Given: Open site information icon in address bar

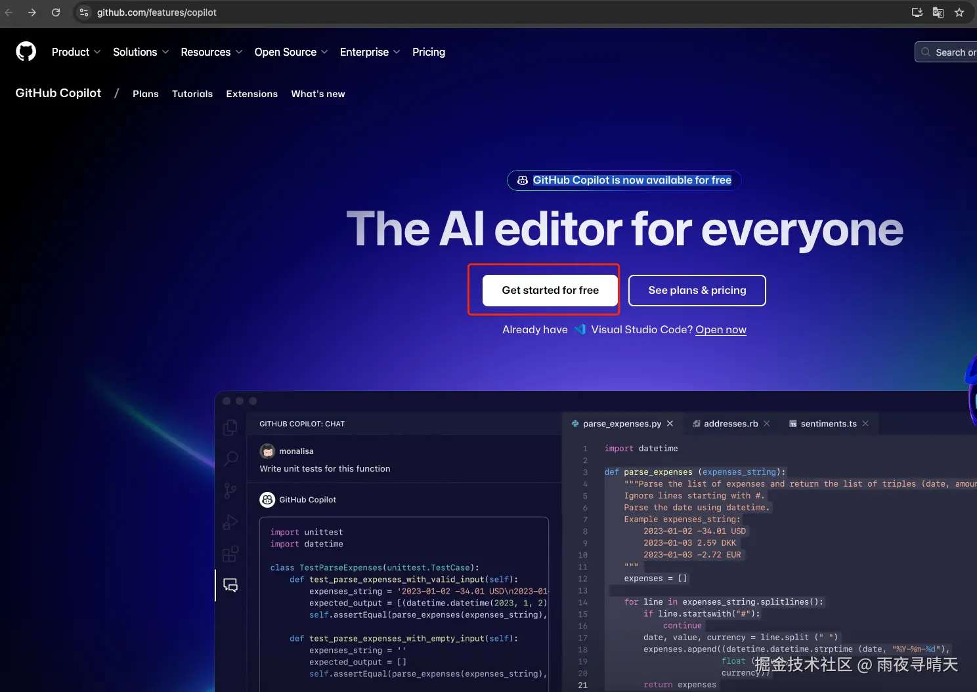Looking at the screenshot, I should point(84,12).
